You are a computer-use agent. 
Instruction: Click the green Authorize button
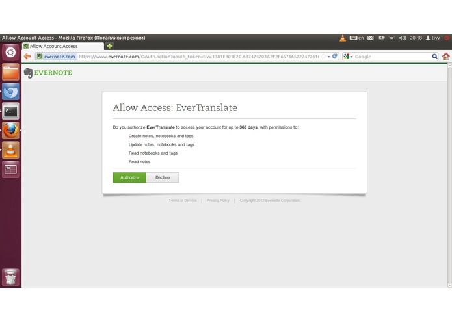[x=129, y=177]
